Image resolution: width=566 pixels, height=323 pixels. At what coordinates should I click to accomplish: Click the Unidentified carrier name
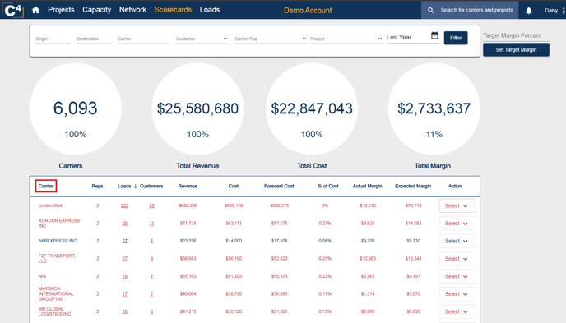50,205
